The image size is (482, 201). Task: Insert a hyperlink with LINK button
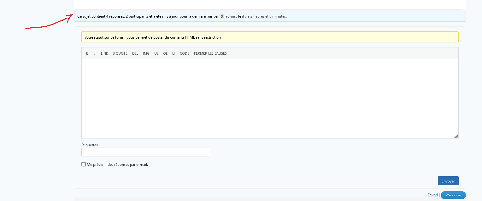104,53
